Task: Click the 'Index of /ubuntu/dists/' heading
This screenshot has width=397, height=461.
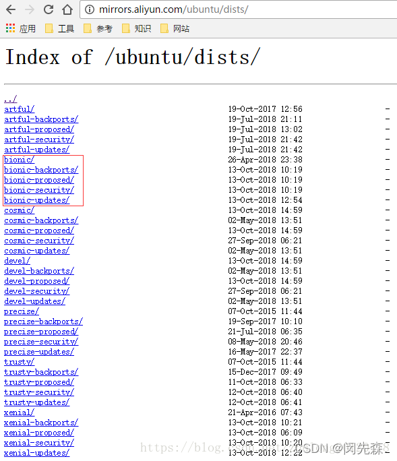Action: (x=133, y=57)
